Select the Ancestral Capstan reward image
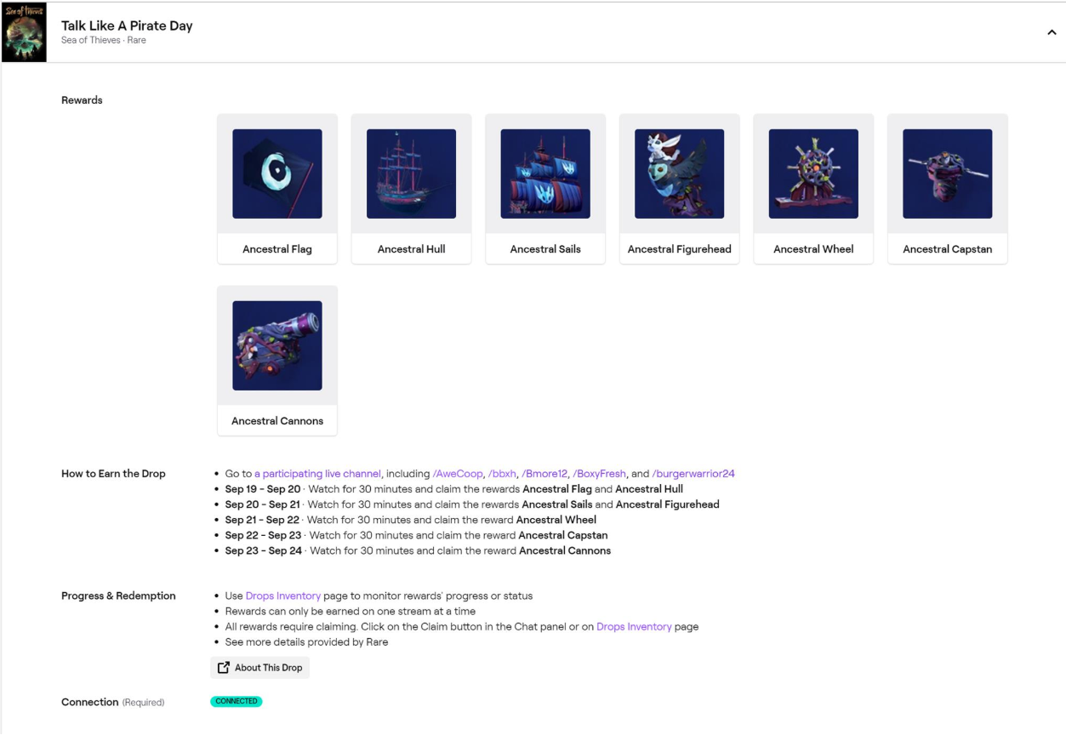The width and height of the screenshot is (1066, 735). pos(947,174)
